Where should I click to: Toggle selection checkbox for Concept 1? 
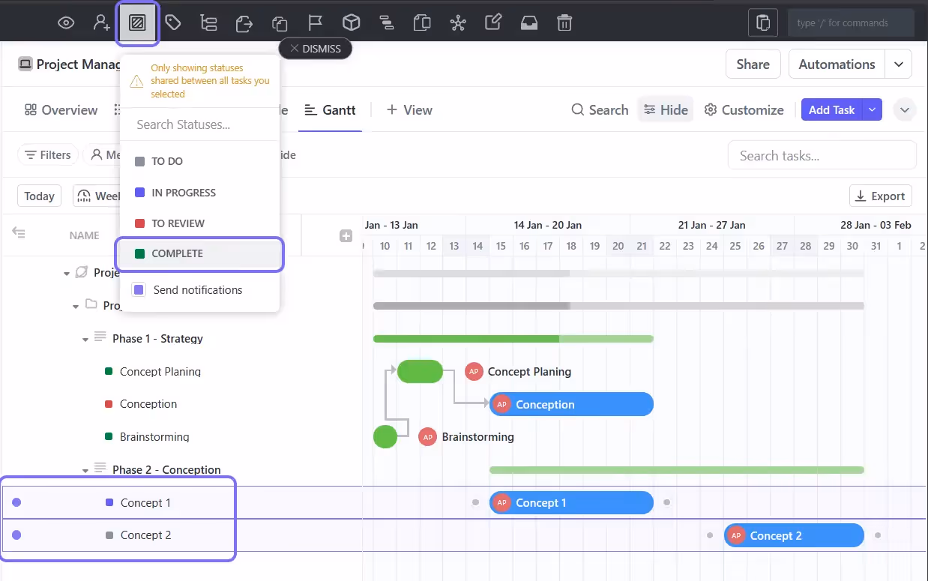click(16, 502)
